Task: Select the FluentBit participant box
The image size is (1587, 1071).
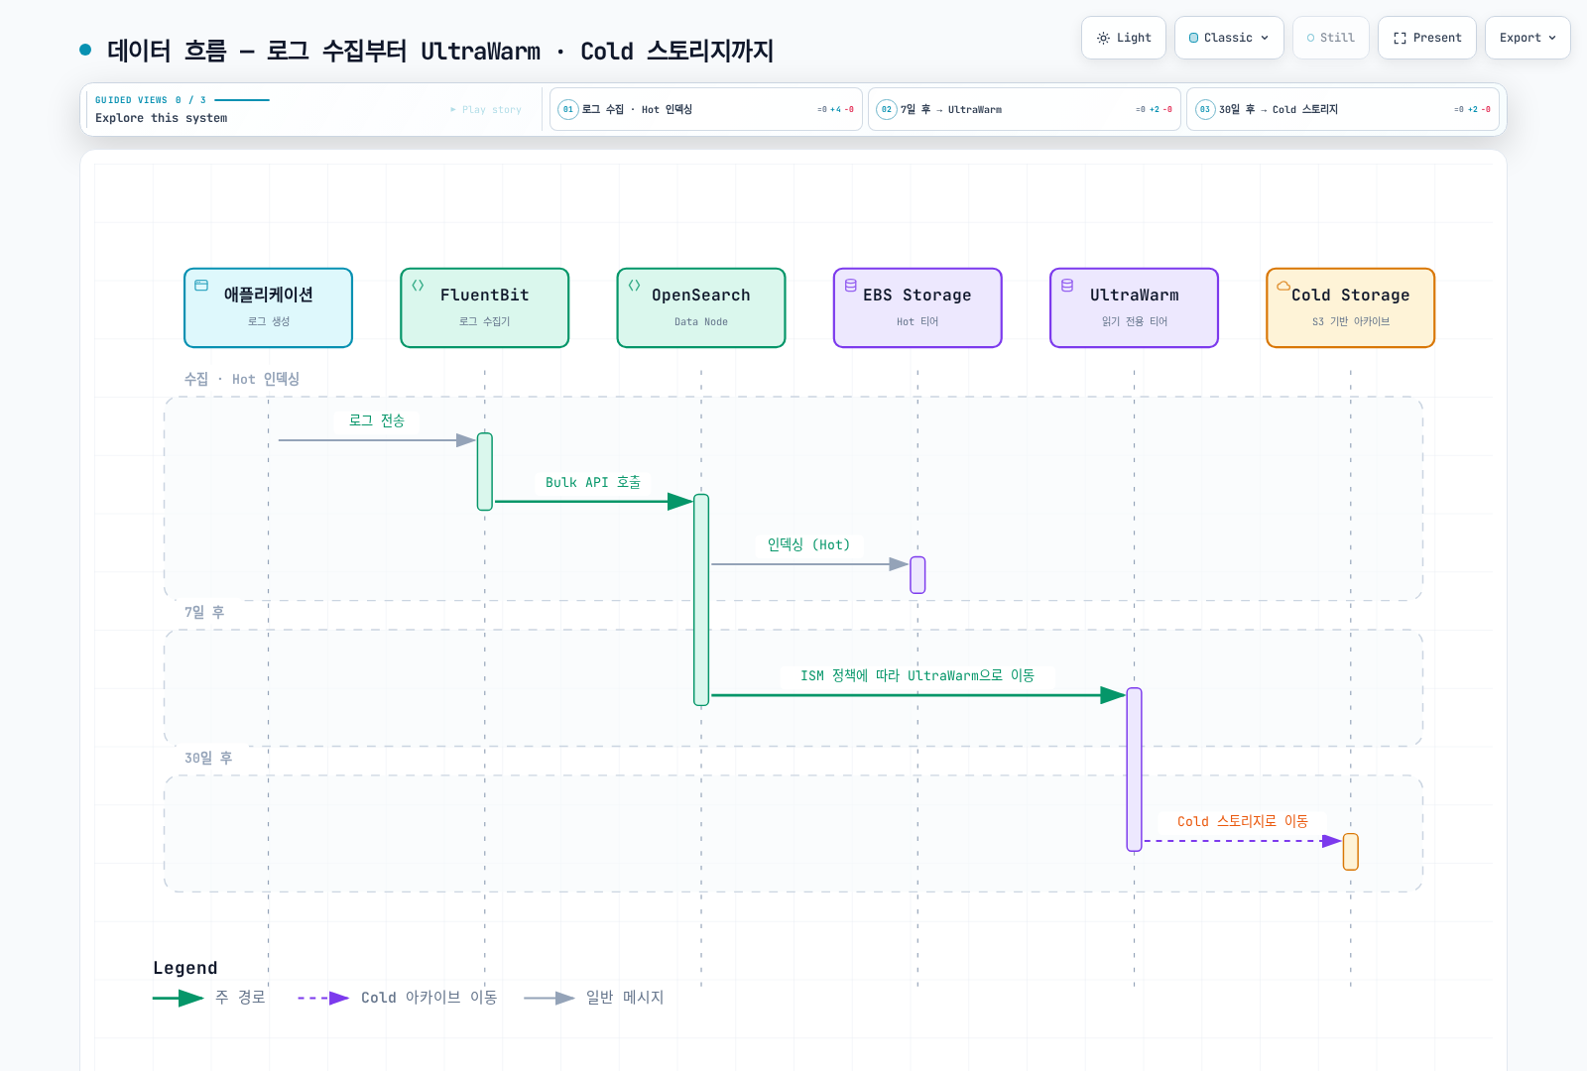Action: [485, 307]
